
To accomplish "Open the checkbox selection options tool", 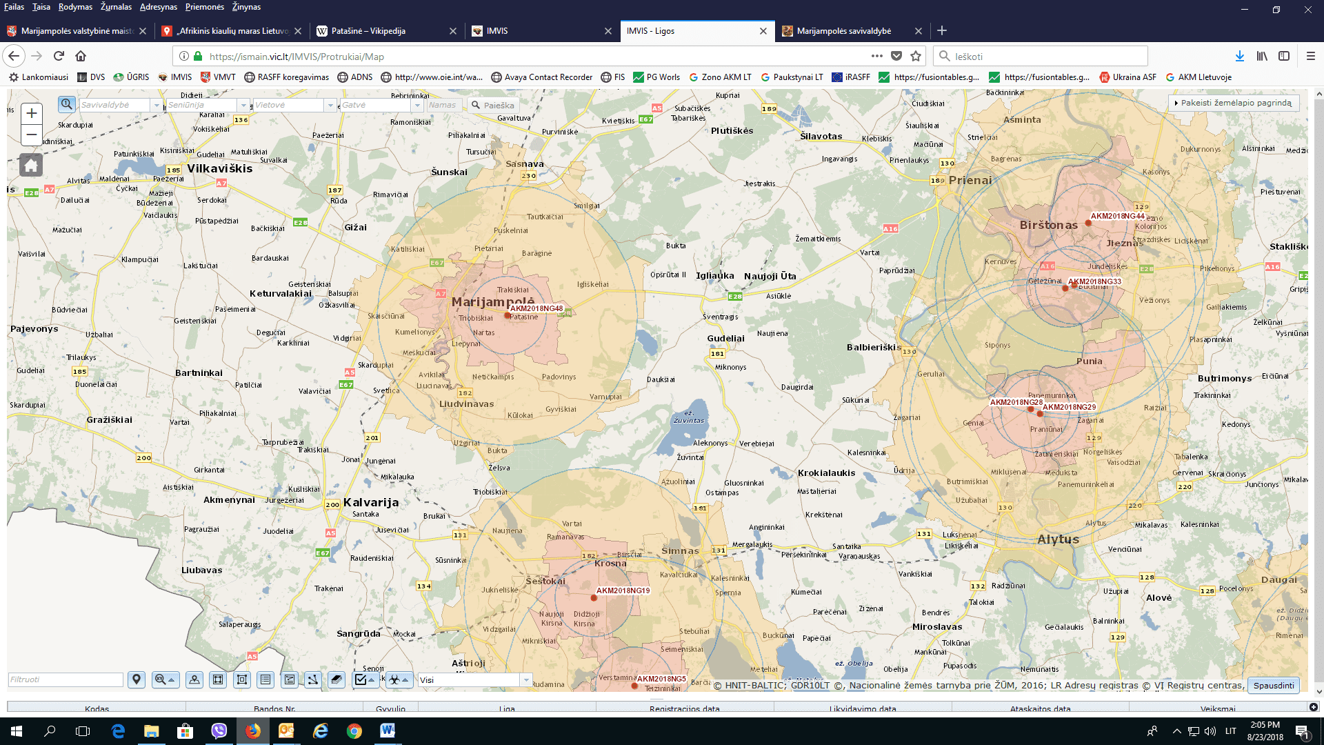I will tap(365, 679).
